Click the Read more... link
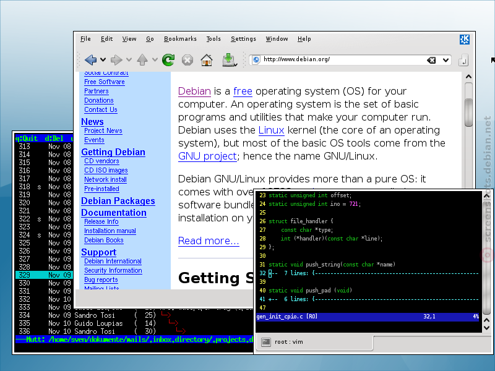The height and width of the screenshot is (371, 495). click(x=209, y=241)
